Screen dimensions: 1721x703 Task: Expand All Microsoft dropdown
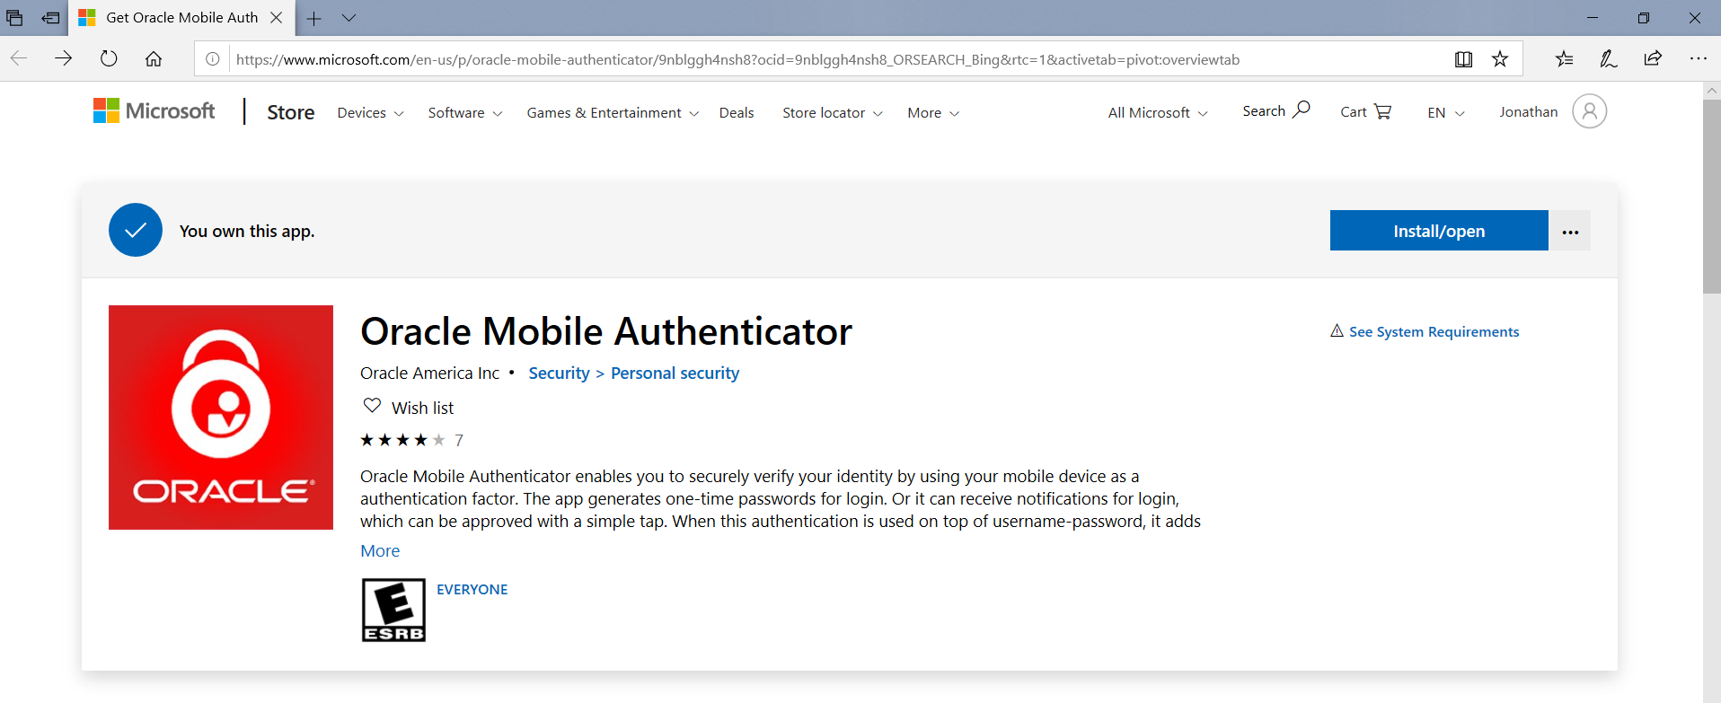pyautogui.click(x=1158, y=113)
